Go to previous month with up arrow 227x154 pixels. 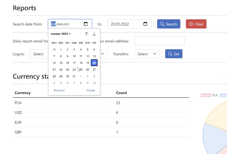click(x=87, y=34)
